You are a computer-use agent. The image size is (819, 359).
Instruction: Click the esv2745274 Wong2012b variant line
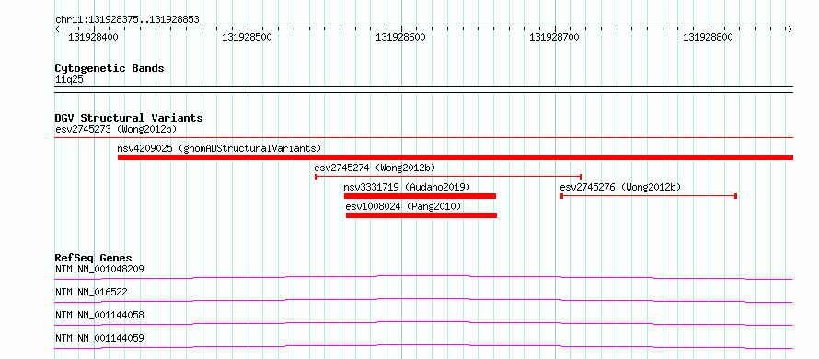[x=448, y=177]
